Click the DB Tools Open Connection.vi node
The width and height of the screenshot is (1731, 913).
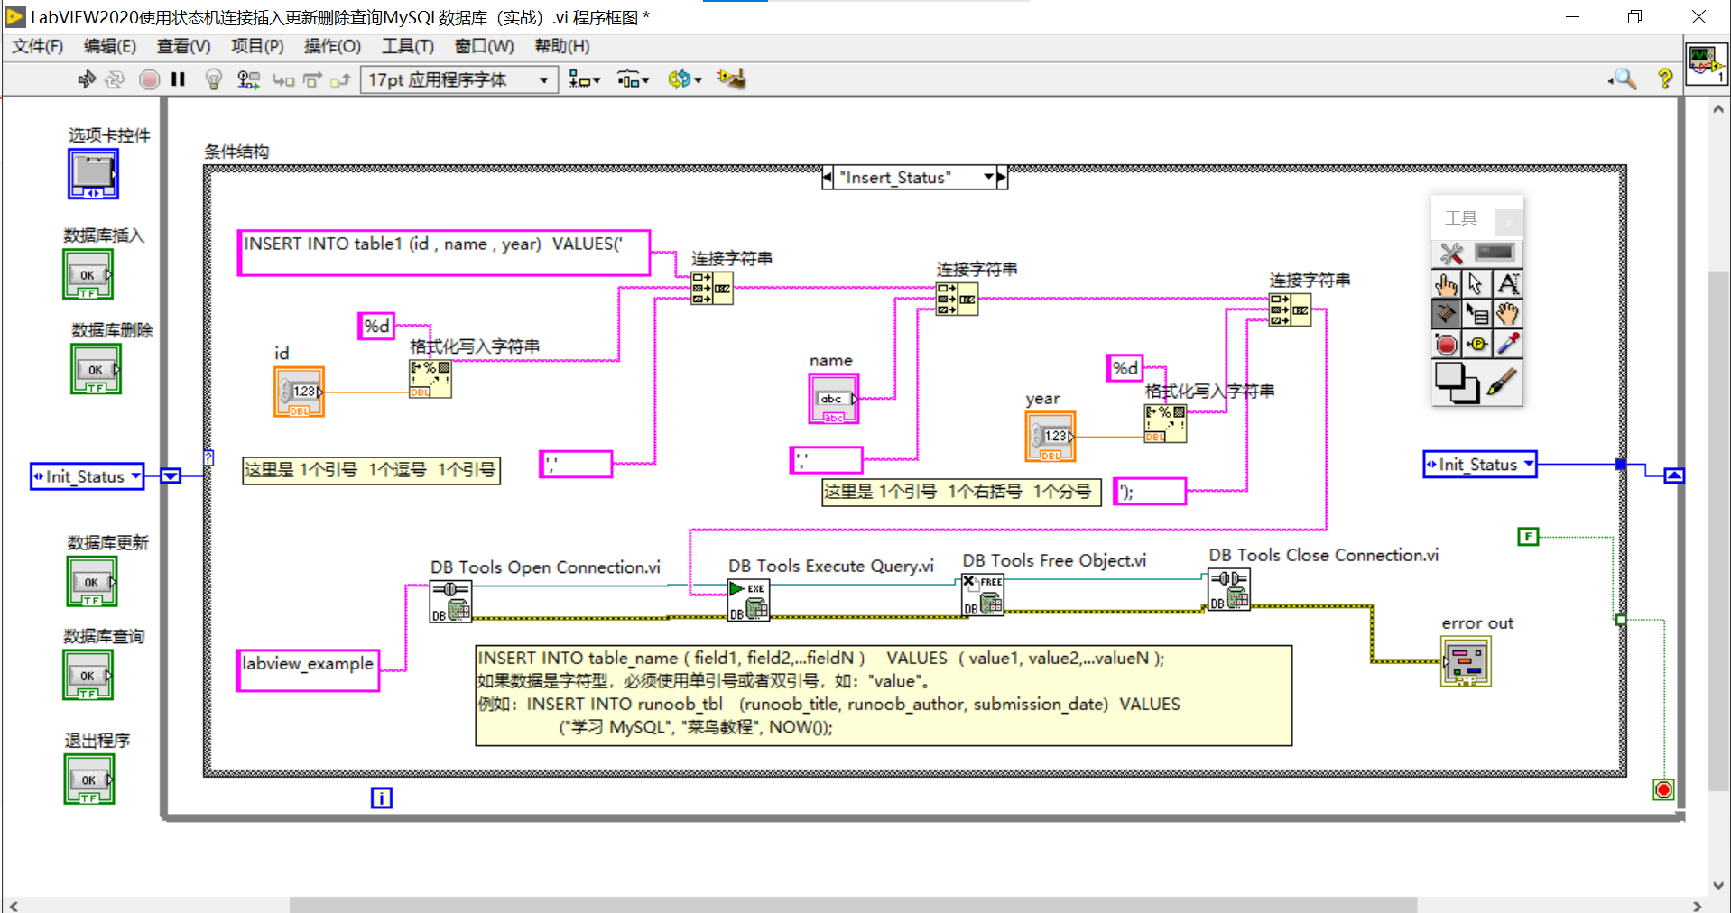(x=451, y=600)
